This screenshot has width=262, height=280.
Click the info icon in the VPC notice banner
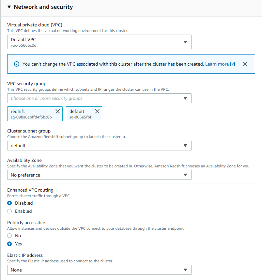[x=17, y=64]
